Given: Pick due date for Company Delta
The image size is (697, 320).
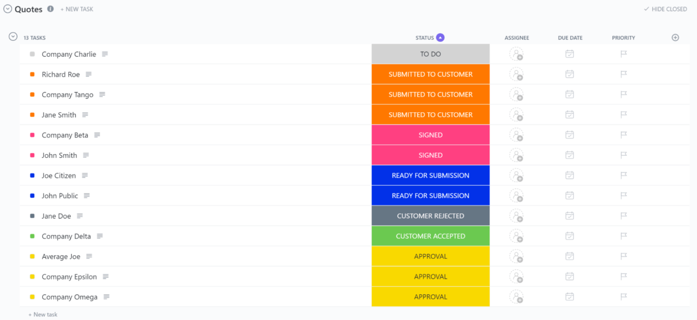Looking at the screenshot, I should [570, 236].
